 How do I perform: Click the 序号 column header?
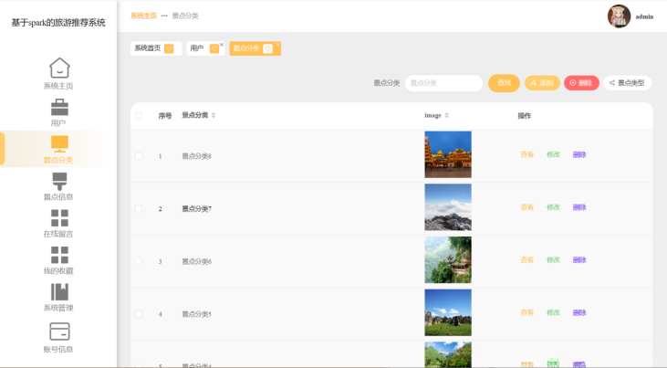click(165, 116)
